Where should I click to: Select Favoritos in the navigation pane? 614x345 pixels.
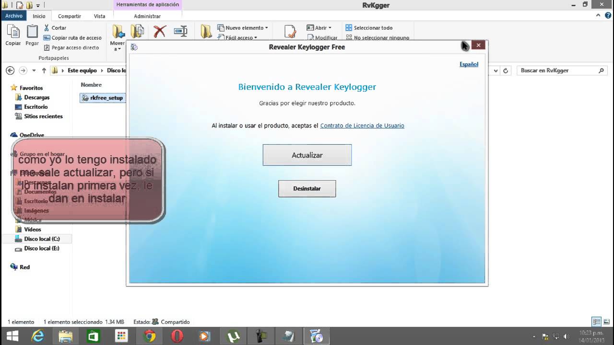(31, 88)
